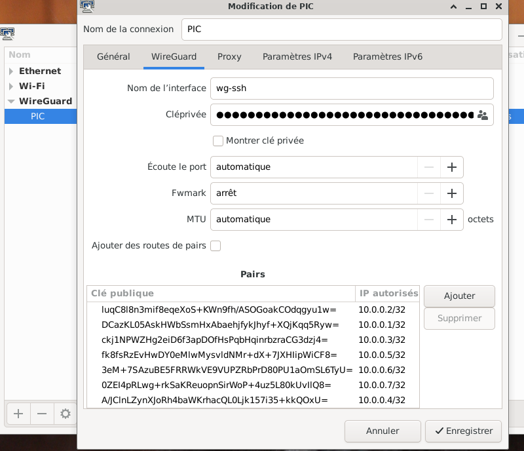This screenshot has height=451, width=524.
Task: Click the private key storage options icon
Action: (483, 115)
